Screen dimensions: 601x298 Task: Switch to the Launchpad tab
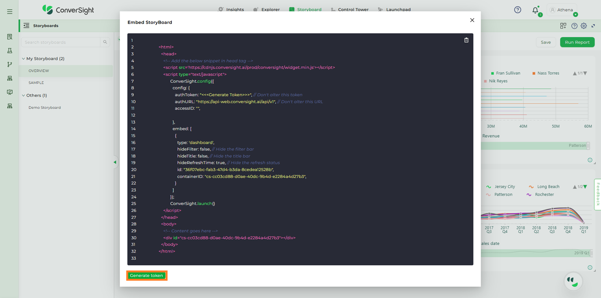(x=398, y=9)
